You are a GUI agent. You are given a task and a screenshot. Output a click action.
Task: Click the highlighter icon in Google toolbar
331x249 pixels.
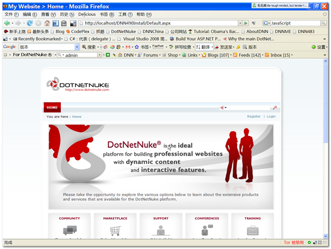point(238,47)
